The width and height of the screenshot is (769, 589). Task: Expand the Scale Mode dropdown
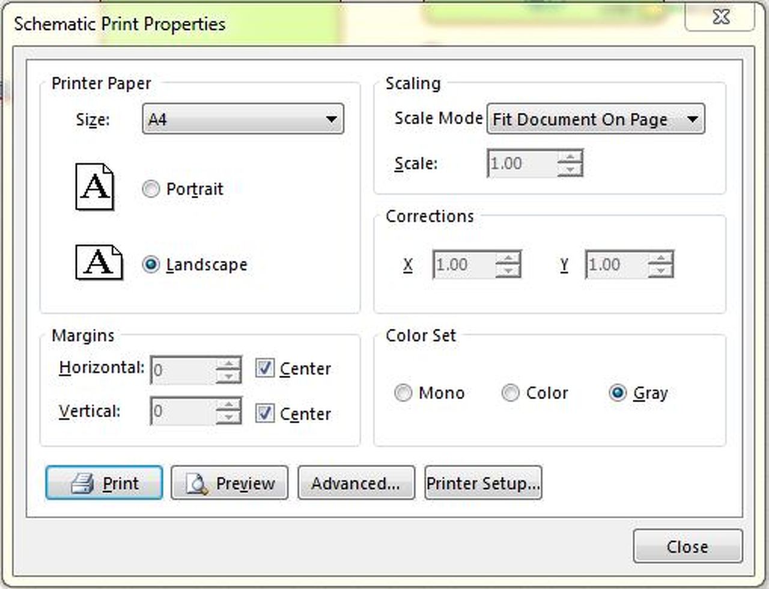[x=595, y=119]
